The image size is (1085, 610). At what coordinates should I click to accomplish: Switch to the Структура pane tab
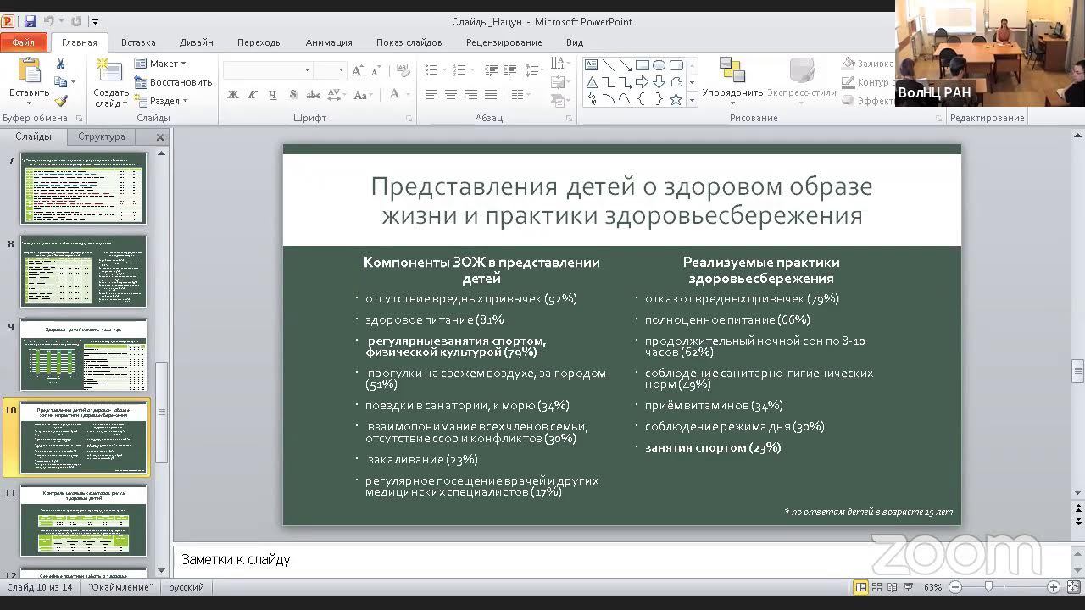102,136
